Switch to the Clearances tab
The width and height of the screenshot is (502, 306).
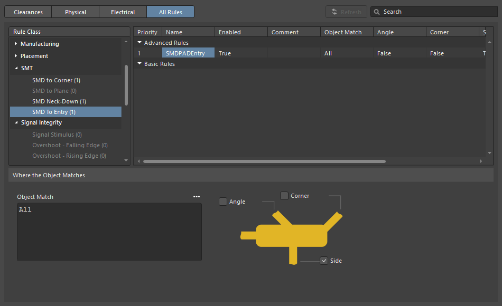[x=28, y=12]
